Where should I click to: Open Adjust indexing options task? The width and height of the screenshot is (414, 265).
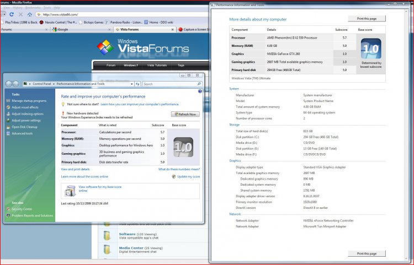coord(28,114)
